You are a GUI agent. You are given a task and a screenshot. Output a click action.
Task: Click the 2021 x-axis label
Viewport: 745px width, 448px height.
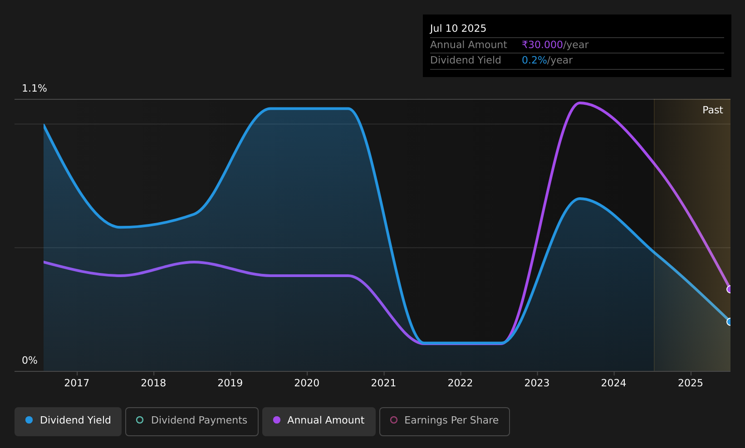[383, 383]
